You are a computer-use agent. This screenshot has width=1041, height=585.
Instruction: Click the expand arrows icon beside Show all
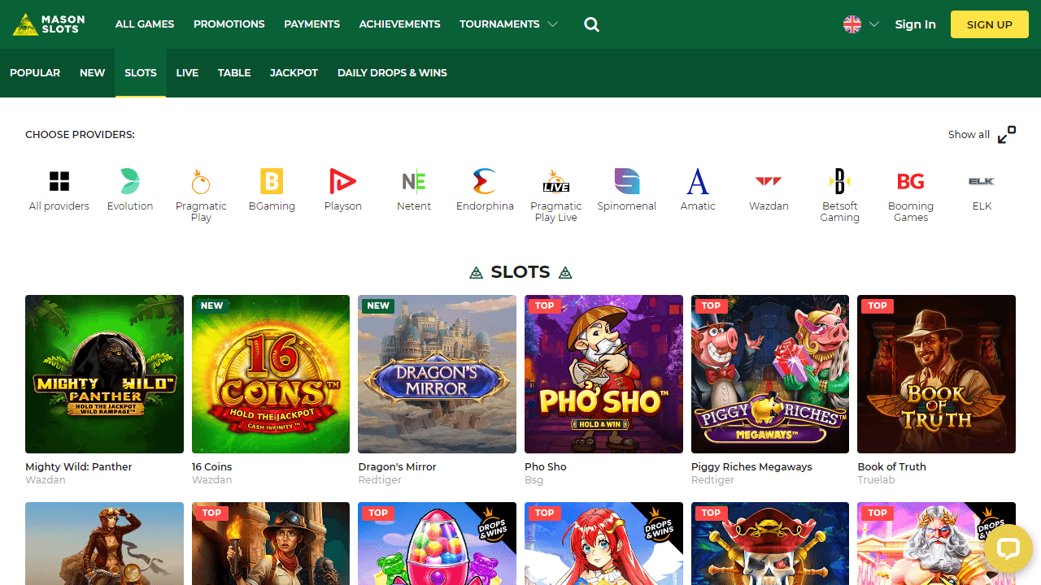click(x=1007, y=135)
